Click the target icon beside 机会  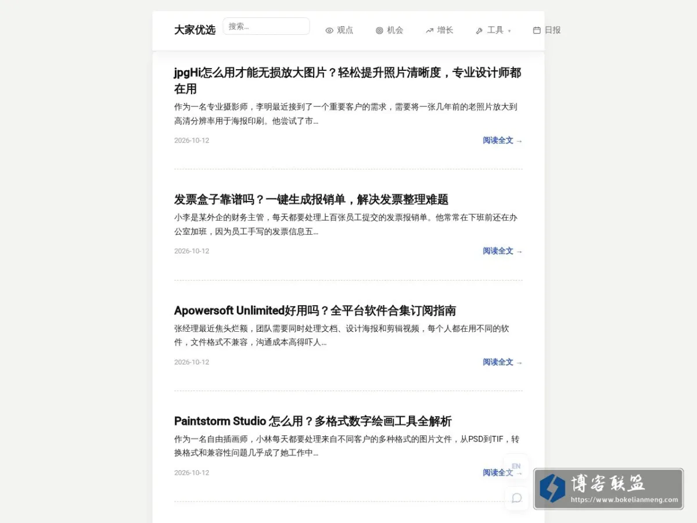(379, 30)
